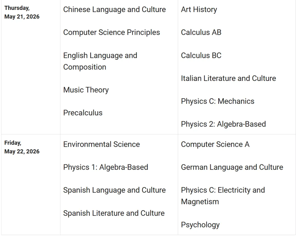Click English Language and Composition
296x236 pixels.
pyautogui.click(x=100, y=61)
